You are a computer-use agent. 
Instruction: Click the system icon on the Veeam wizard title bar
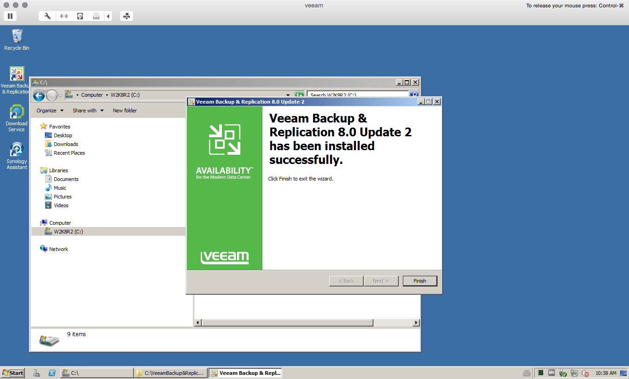click(x=192, y=102)
